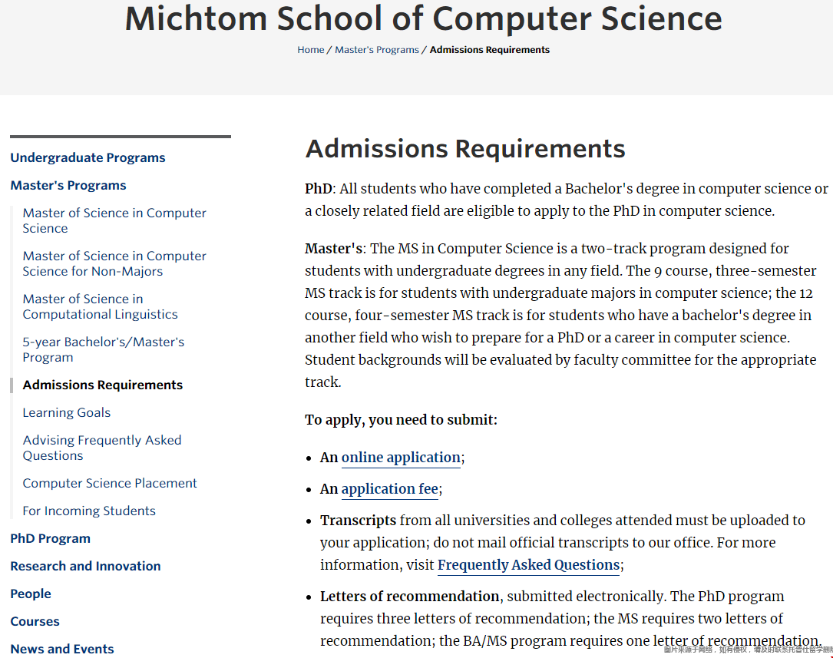Open Research and Innovation section
The image size is (833, 658).
tap(85, 566)
